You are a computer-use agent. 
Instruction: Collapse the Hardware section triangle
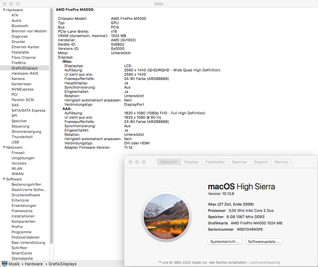pyautogui.click(x=4, y=10)
